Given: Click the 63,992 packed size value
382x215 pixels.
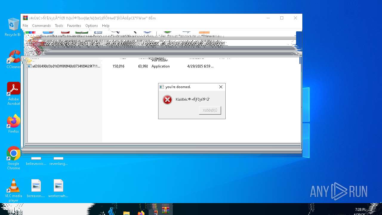Looking at the screenshot, I should 143,66.
